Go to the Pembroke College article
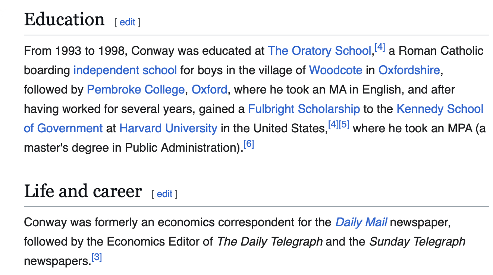This screenshot has width=493, height=275. click(x=136, y=89)
